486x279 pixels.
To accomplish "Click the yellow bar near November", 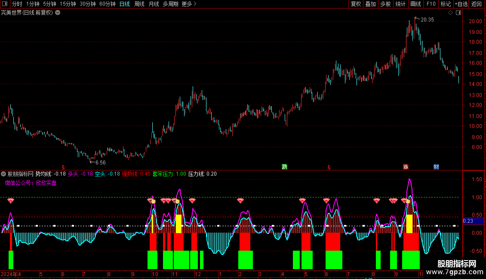I will tap(178, 224).
